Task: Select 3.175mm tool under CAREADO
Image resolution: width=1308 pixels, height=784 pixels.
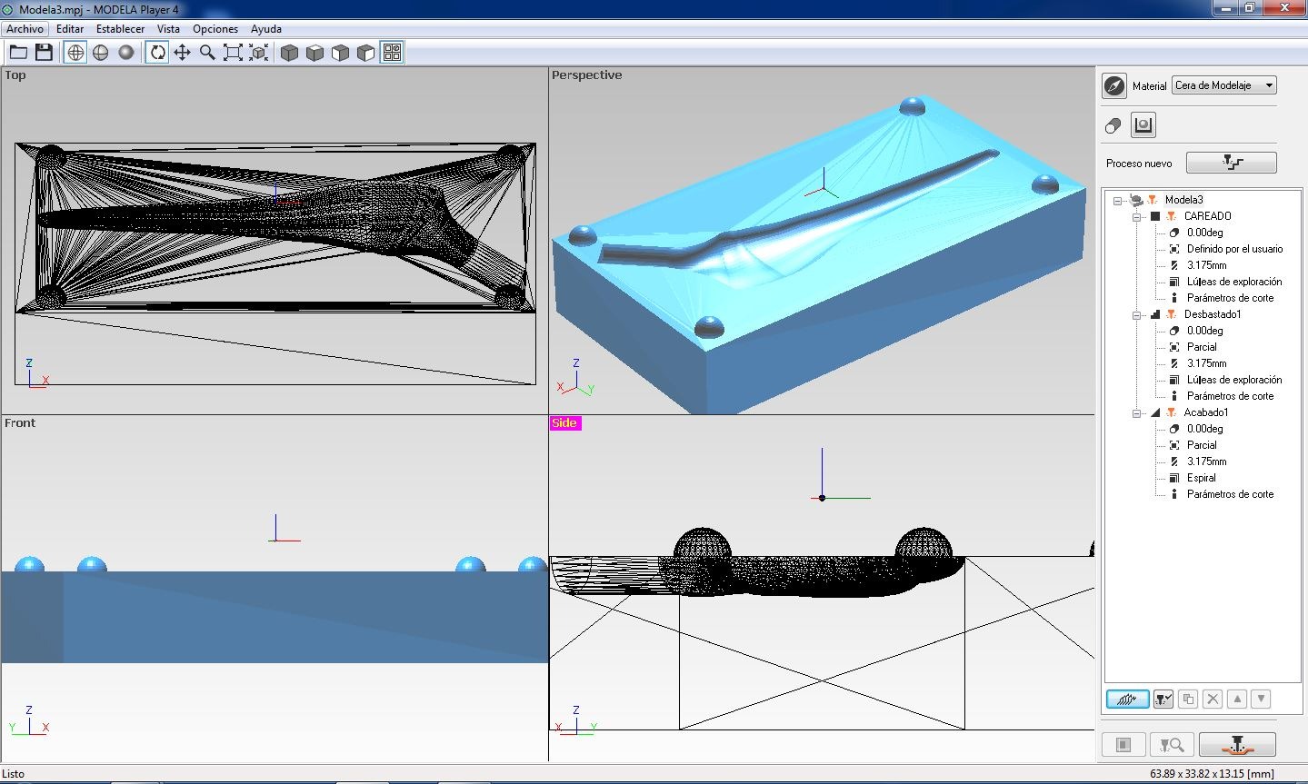Action: point(1206,265)
